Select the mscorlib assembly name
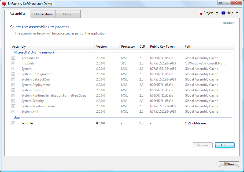The height and width of the screenshot is (172, 244). coord(28,63)
